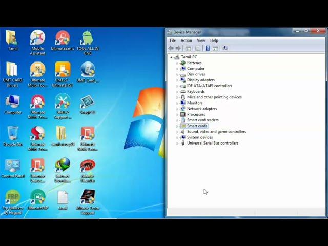This screenshot has height=246, width=328.
Task: Expand the Processors category
Action: click(177, 114)
